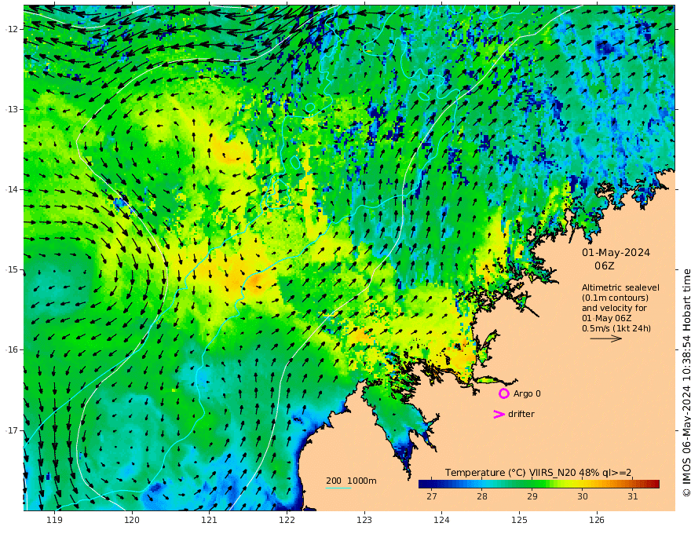
Task: Click longitude label 123 on the axis
Action: coord(364,520)
